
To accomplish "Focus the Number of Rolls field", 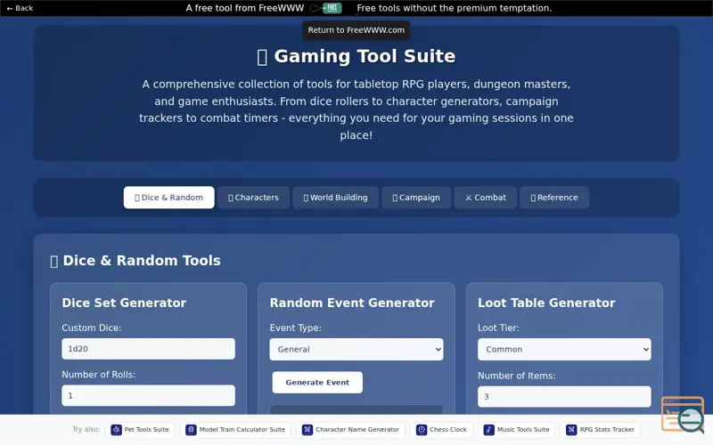I will click(148, 395).
